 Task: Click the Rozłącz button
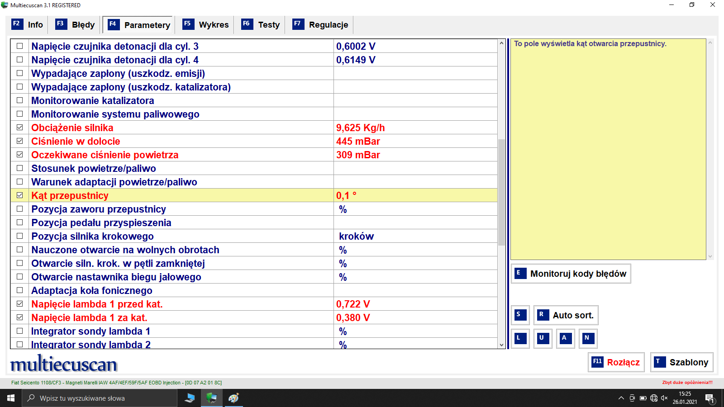click(616, 362)
